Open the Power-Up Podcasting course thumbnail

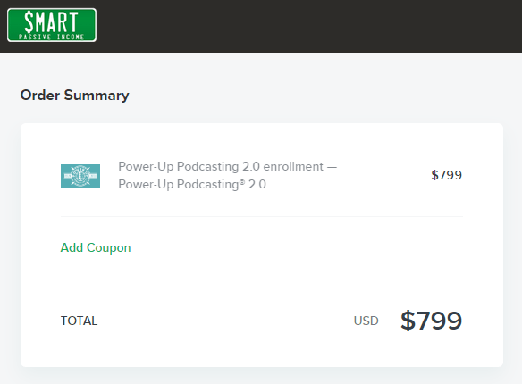[x=80, y=176]
